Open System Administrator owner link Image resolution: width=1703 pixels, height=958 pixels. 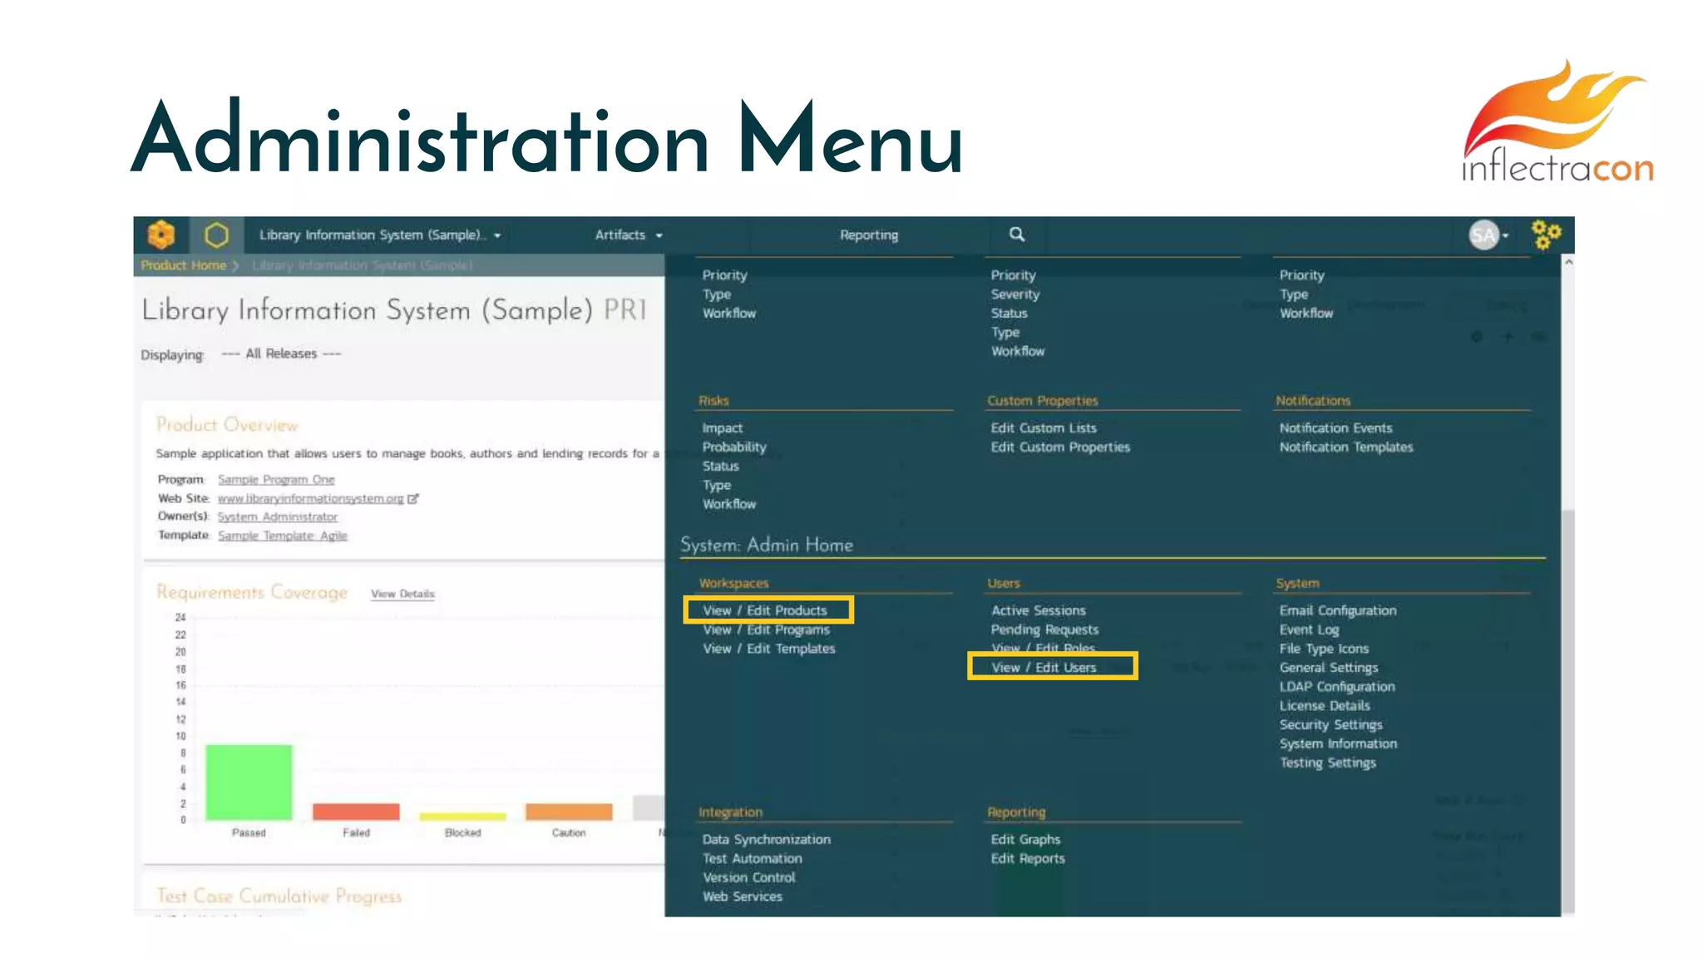tap(278, 517)
